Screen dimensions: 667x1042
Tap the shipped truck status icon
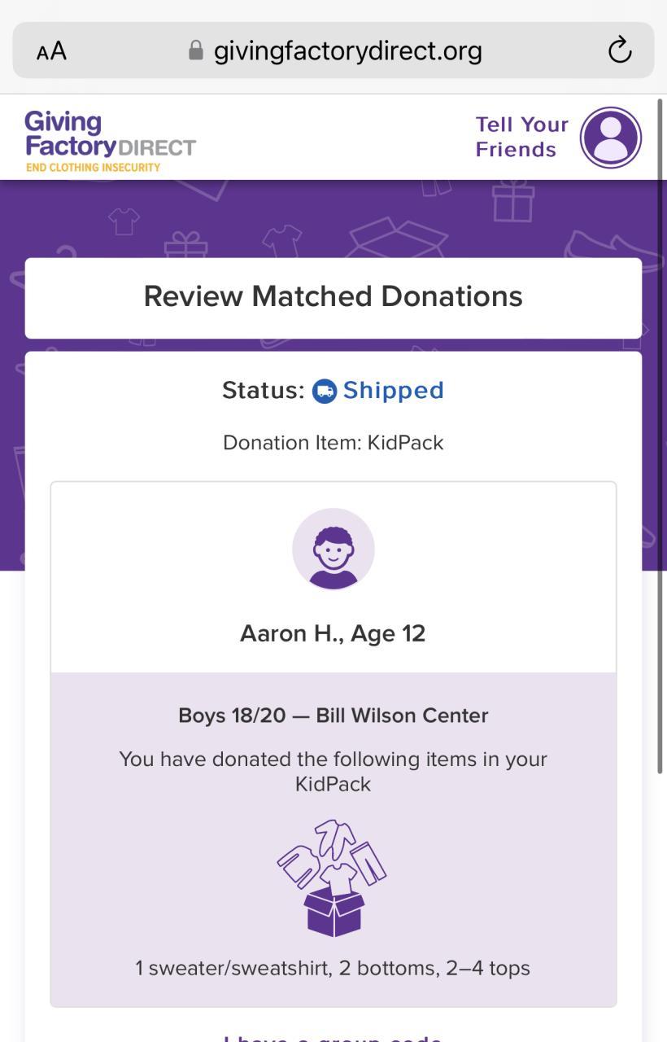click(325, 391)
